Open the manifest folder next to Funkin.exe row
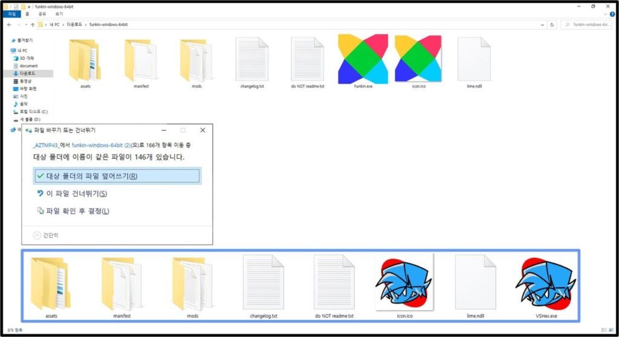The image size is (619, 337). pyautogui.click(x=140, y=60)
